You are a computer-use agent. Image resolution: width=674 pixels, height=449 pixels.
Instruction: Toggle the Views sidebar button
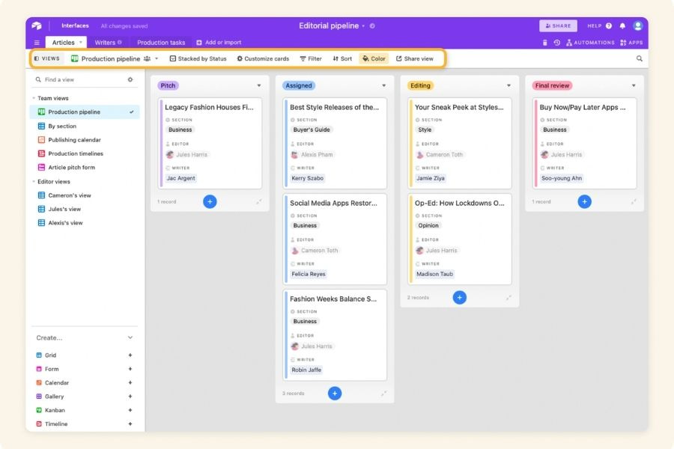coord(46,58)
